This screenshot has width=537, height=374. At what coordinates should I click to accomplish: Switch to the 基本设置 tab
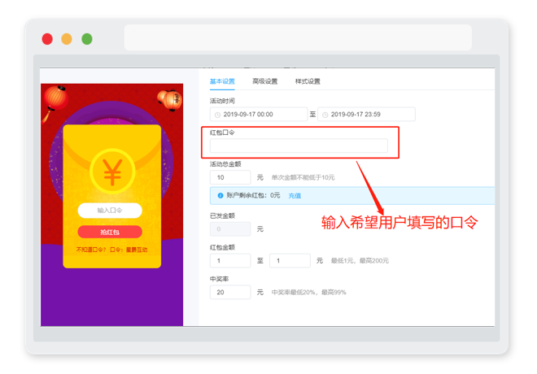222,81
